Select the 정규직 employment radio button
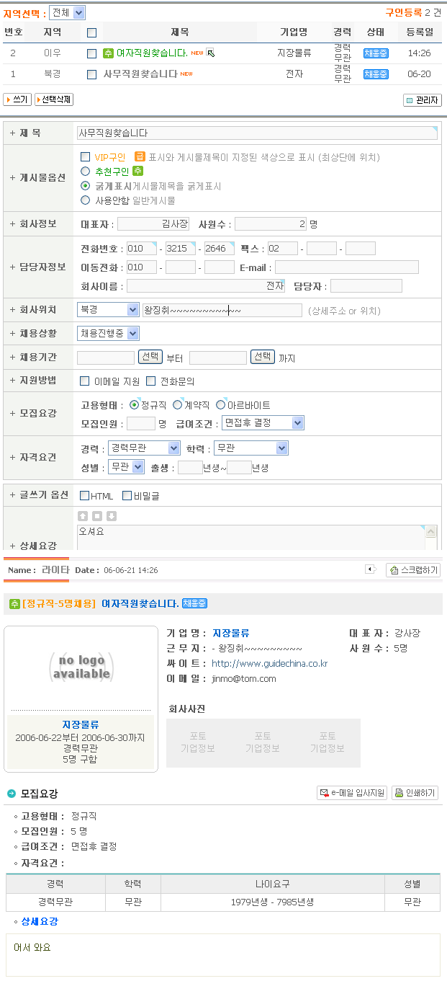This screenshot has width=447, height=981. pos(135,405)
